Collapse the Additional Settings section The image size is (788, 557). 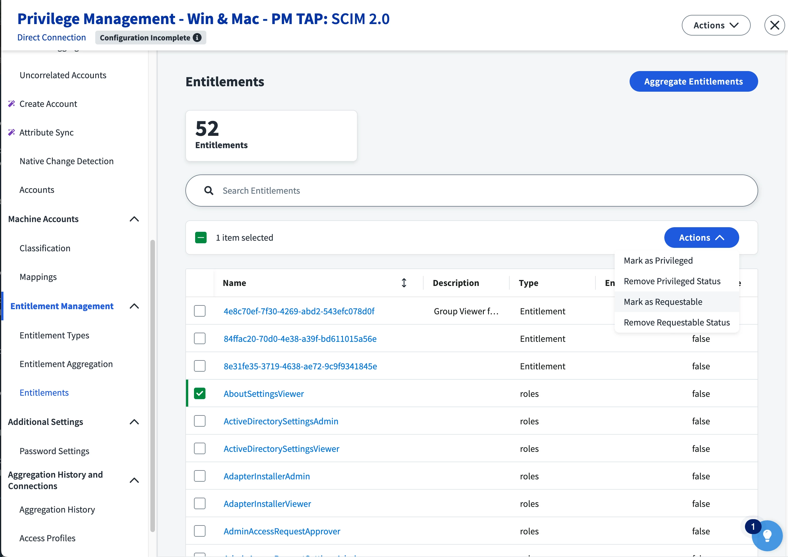134,421
